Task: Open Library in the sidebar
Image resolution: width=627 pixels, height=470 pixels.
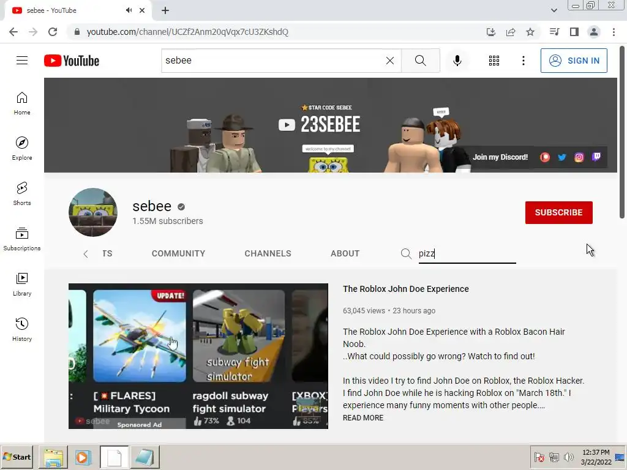Action: pyautogui.click(x=22, y=285)
